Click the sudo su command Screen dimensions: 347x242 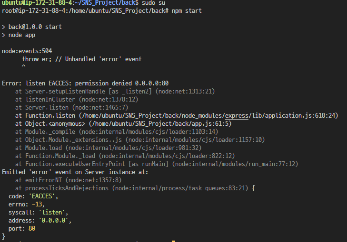click(153, 3)
